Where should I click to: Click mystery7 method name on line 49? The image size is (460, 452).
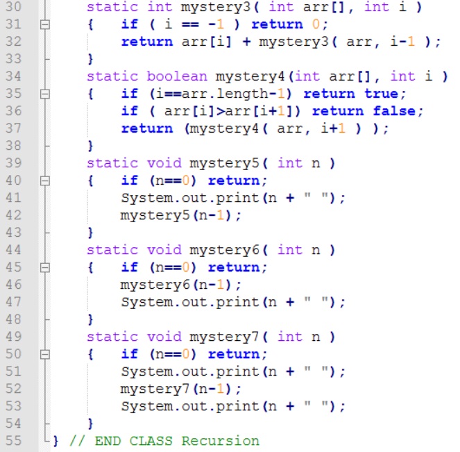click(x=224, y=337)
